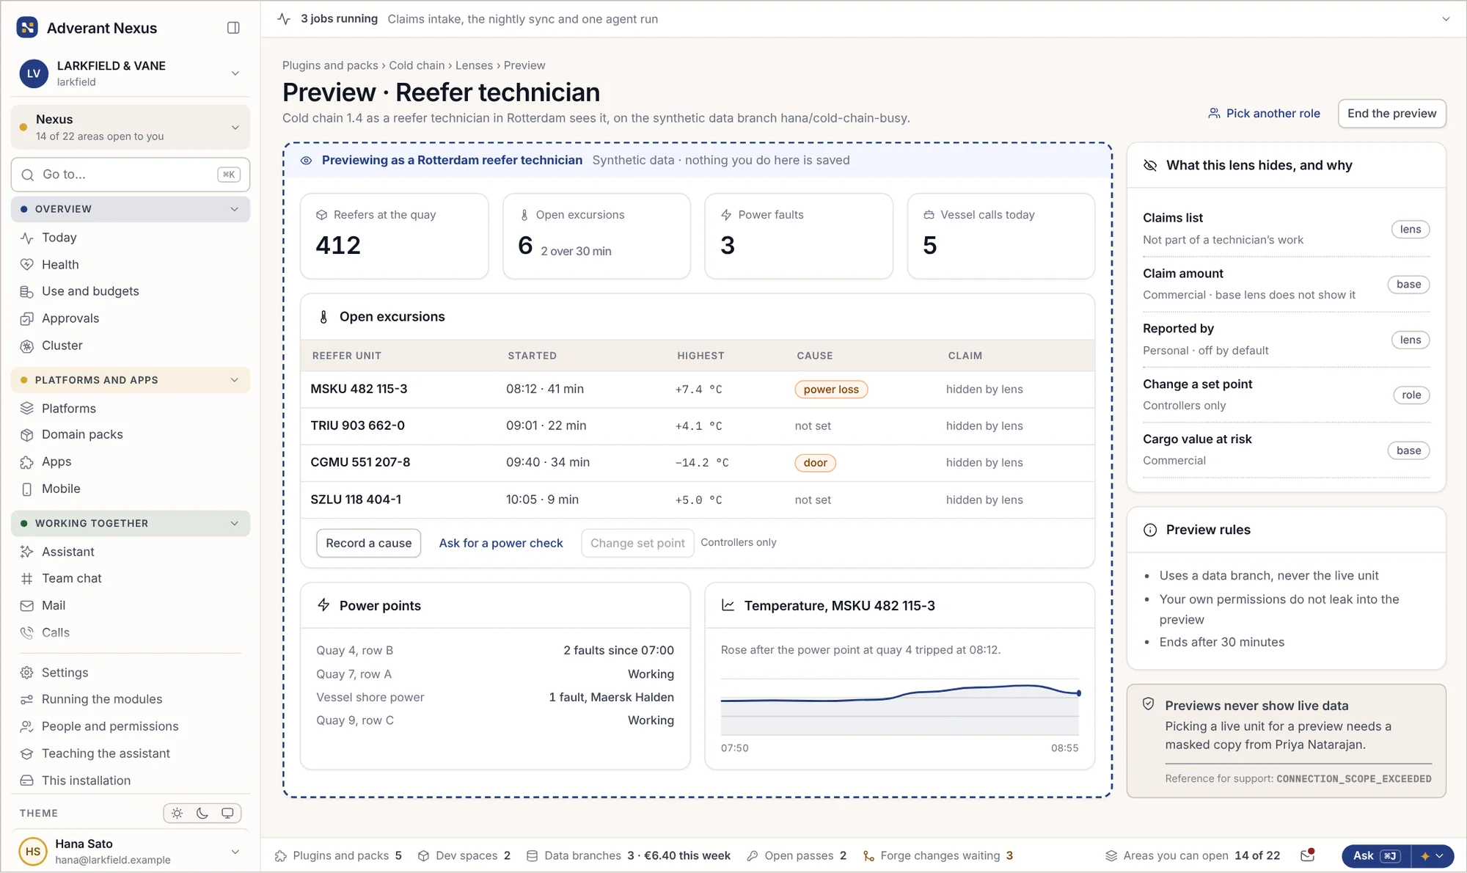
Task: Click the Approvals icon in sidebar
Action: [x=27, y=318]
